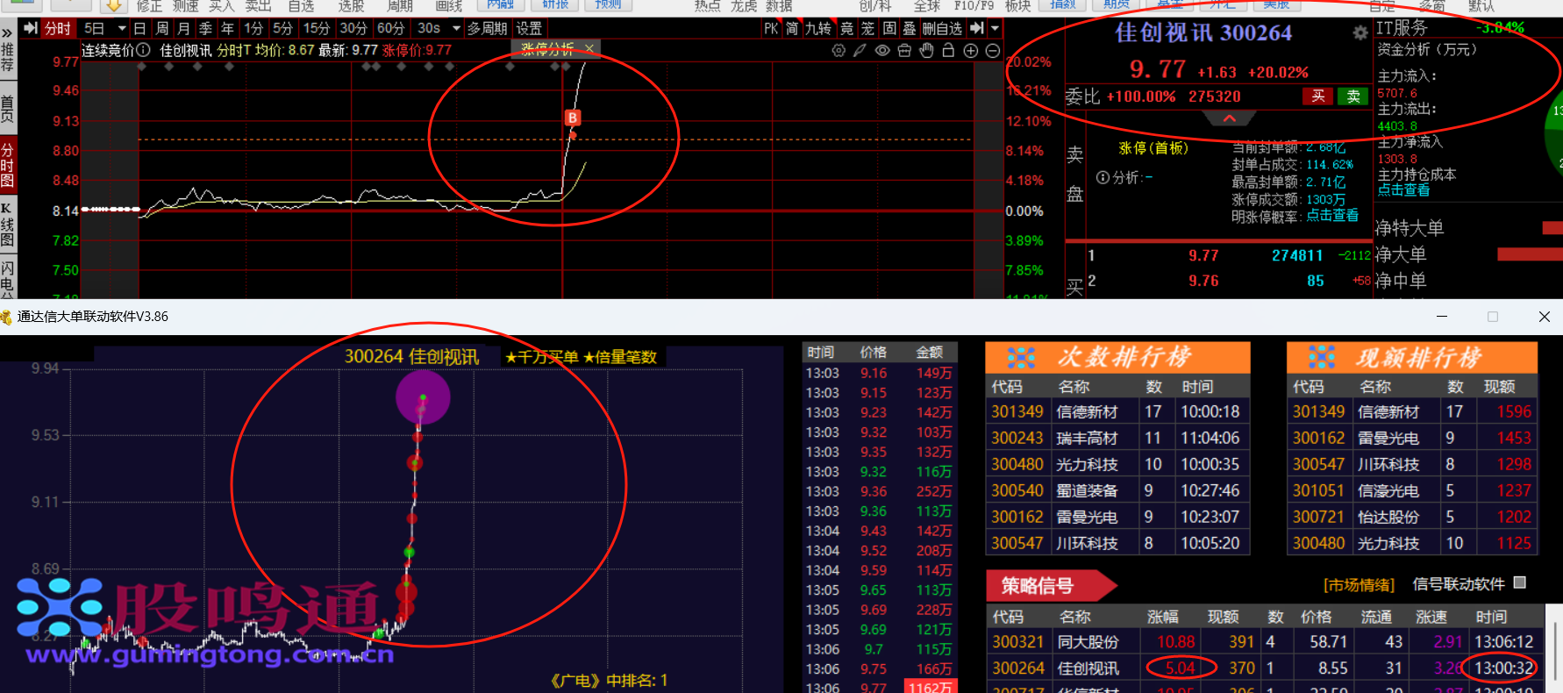
Task: Select the 分时图 sidebar tab
Action: point(8,167)
